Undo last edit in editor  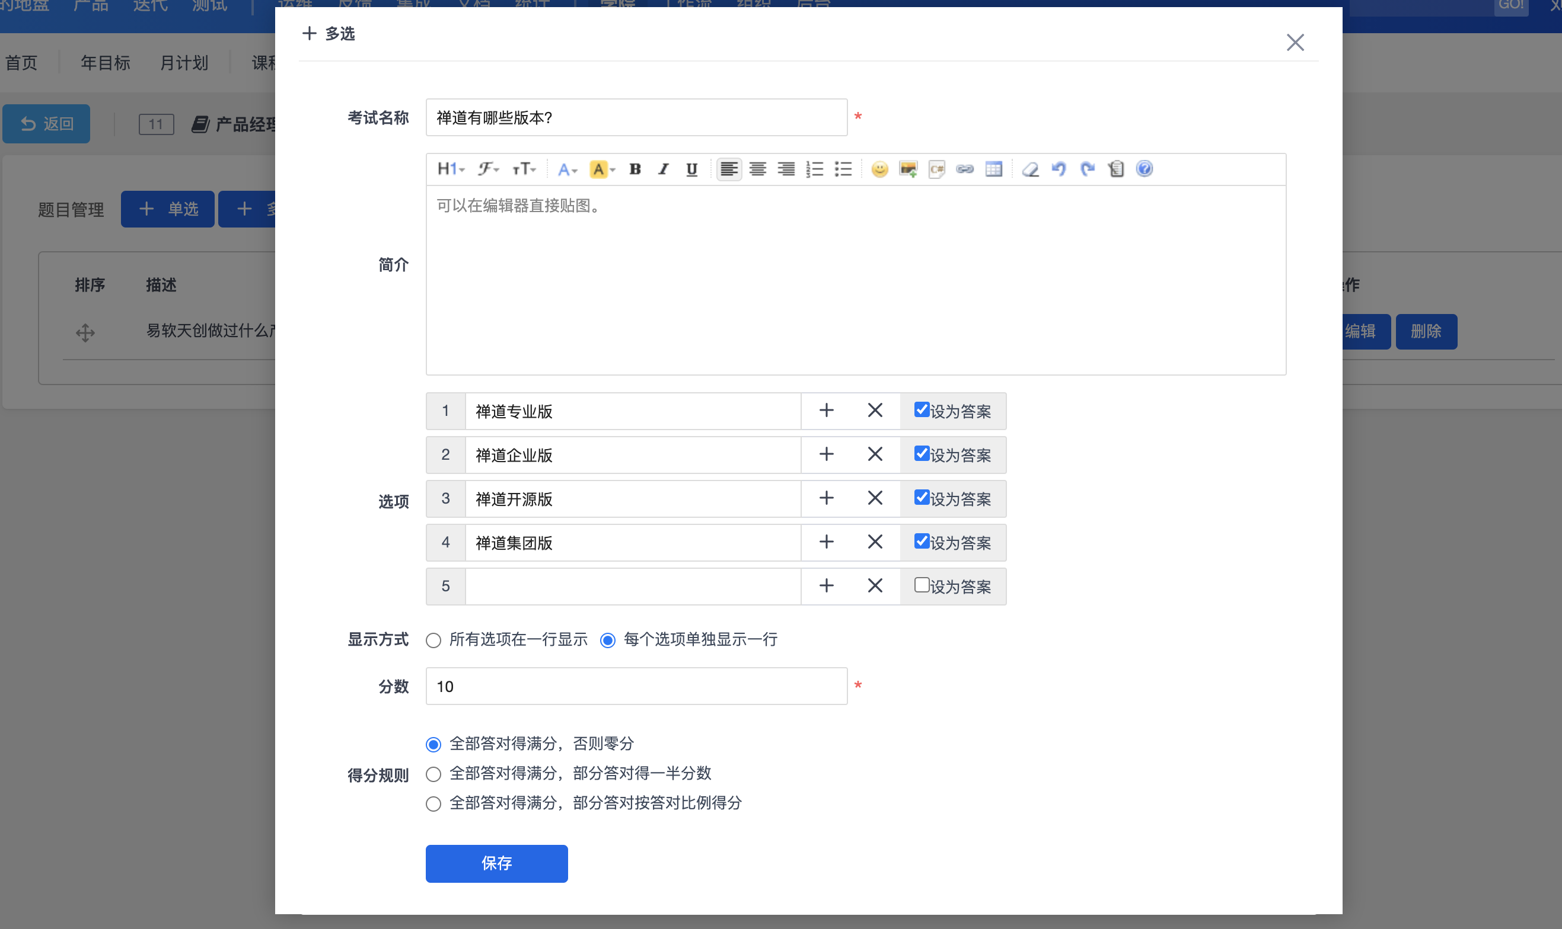pyautogui.click(x=1059, y=169)
